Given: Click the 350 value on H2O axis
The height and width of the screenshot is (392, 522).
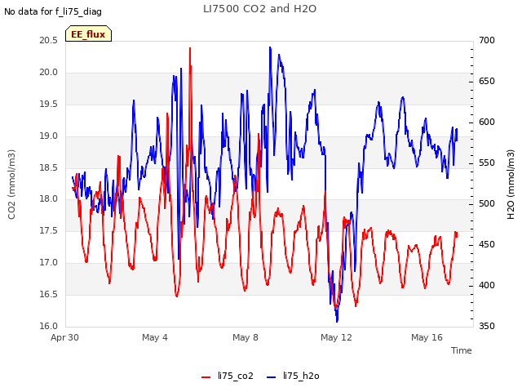Looking at the screenshot, I should tap(487, 326).
